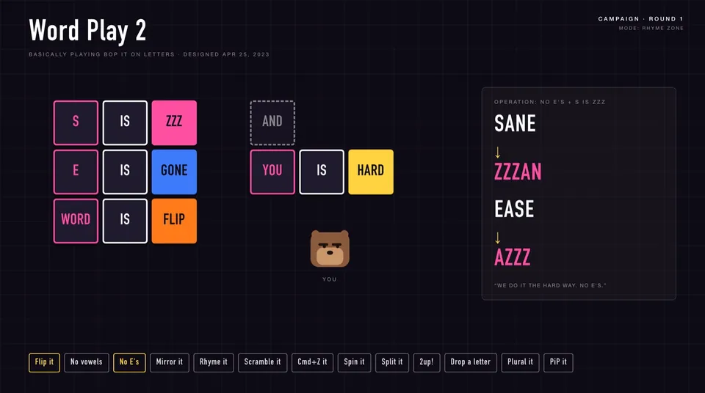Select the pink ZZZ tile
The width and height of the screenshot is (705, 393).
174,122
